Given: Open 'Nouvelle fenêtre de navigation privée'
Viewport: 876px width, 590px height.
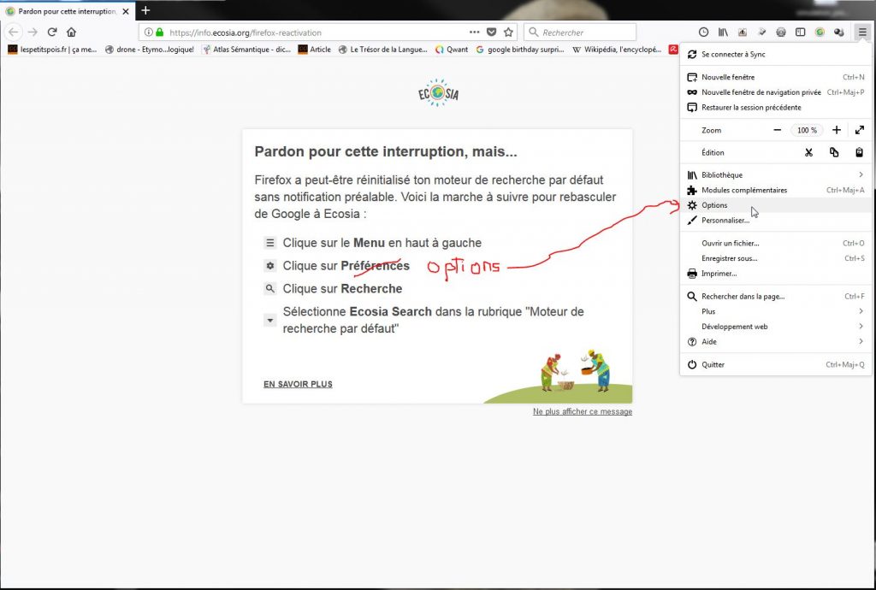Looking at the screenshot, I should pyautogui.click(x=775, y=92).
